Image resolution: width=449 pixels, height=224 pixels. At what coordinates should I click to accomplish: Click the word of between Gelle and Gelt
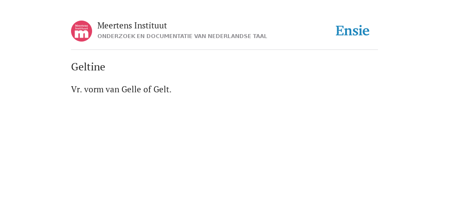[147, 89]
